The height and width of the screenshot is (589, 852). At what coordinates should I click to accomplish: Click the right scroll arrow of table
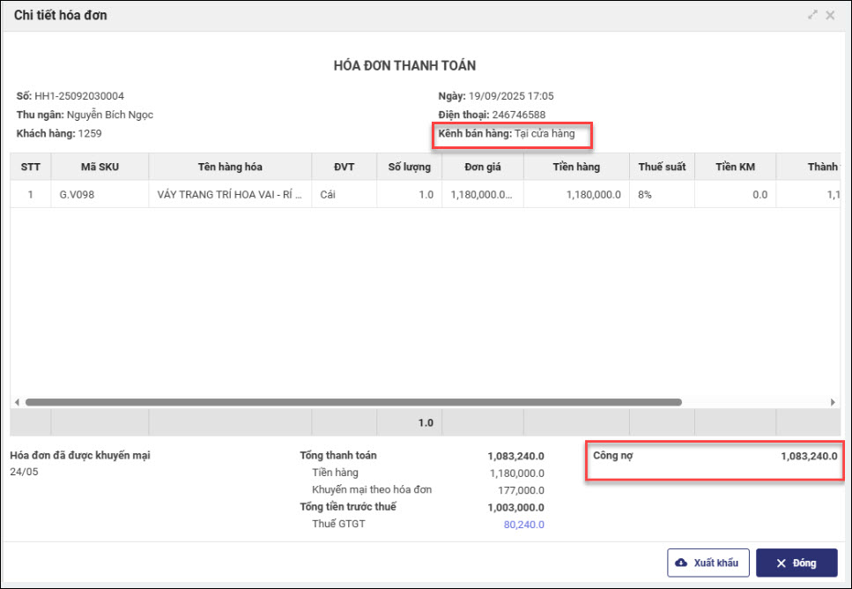833,402
